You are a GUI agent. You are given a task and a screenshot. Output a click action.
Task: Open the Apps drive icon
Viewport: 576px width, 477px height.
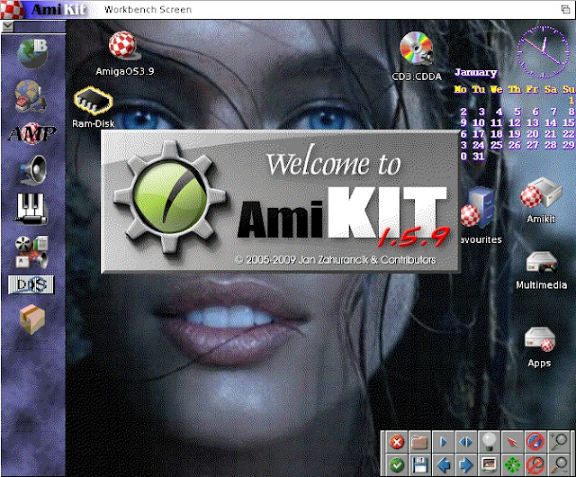click(x=540, y=340)
